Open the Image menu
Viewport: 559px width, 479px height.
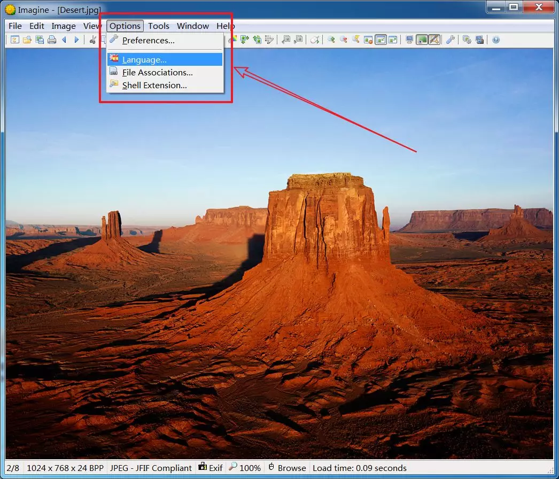point(64,26)
